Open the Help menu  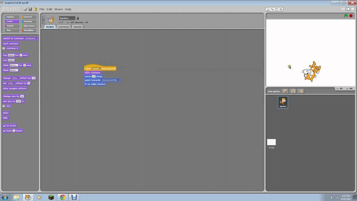(x=68, y=9)
